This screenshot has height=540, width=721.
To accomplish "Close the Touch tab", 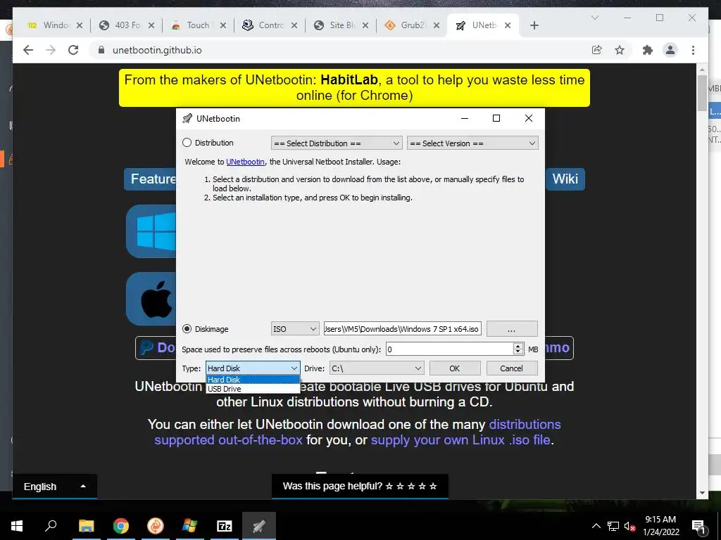I will coord(223,25).
